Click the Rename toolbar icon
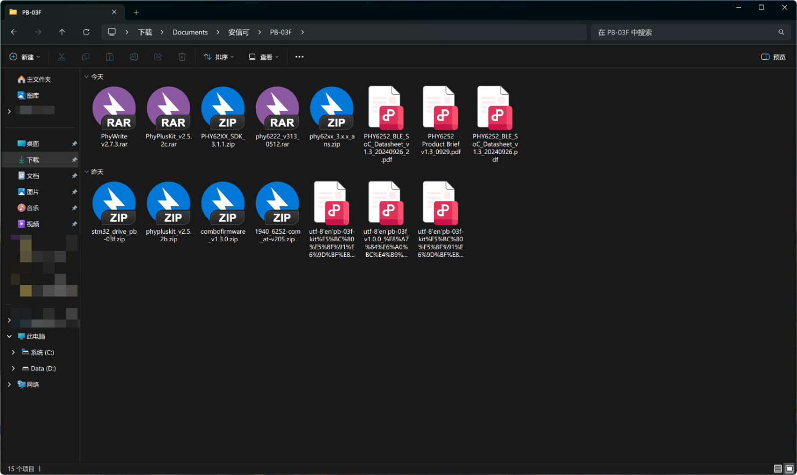This screenshot has width=797, height=475. [134, 57]
